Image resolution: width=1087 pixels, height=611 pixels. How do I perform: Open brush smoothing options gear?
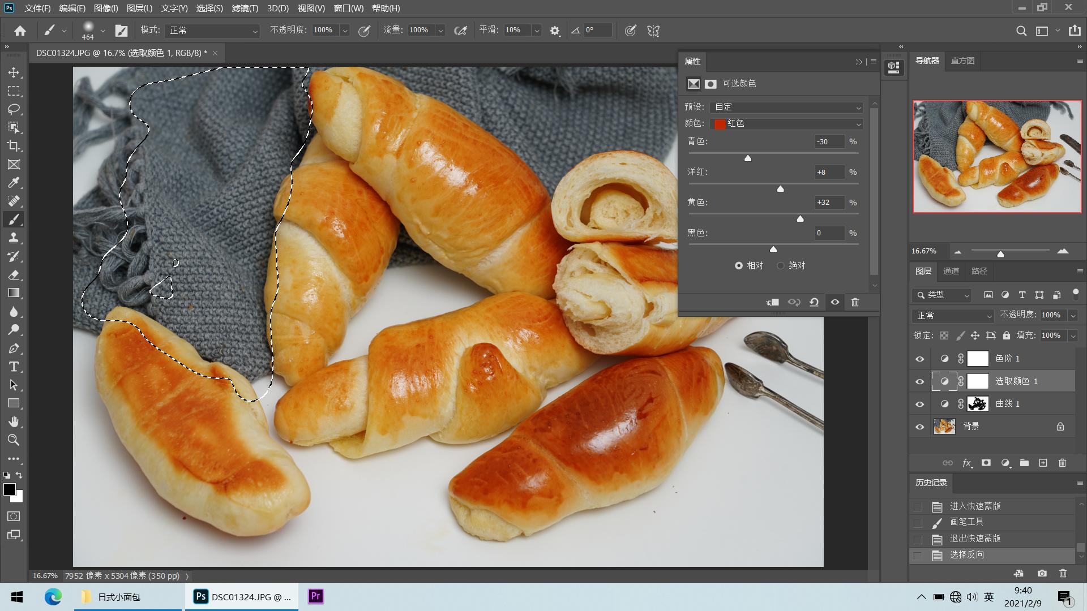[x=555, y=31]
